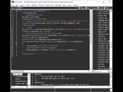
Task: Open the Commands menu
Action: [x=49, y=5]
